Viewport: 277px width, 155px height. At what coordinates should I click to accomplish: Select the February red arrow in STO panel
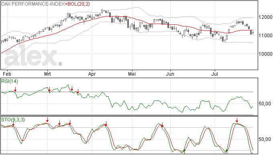[x=13, y=124]
